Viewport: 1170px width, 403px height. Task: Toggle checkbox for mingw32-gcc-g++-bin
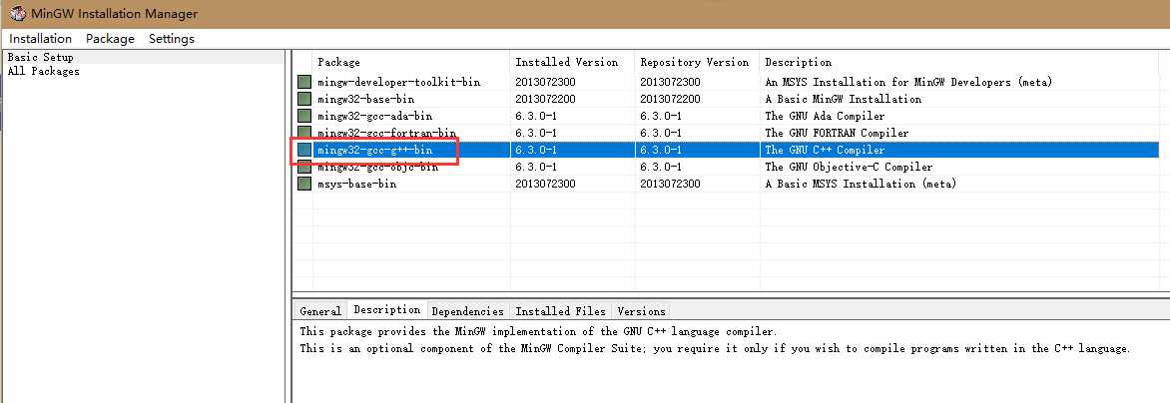(x=304, y=150)
